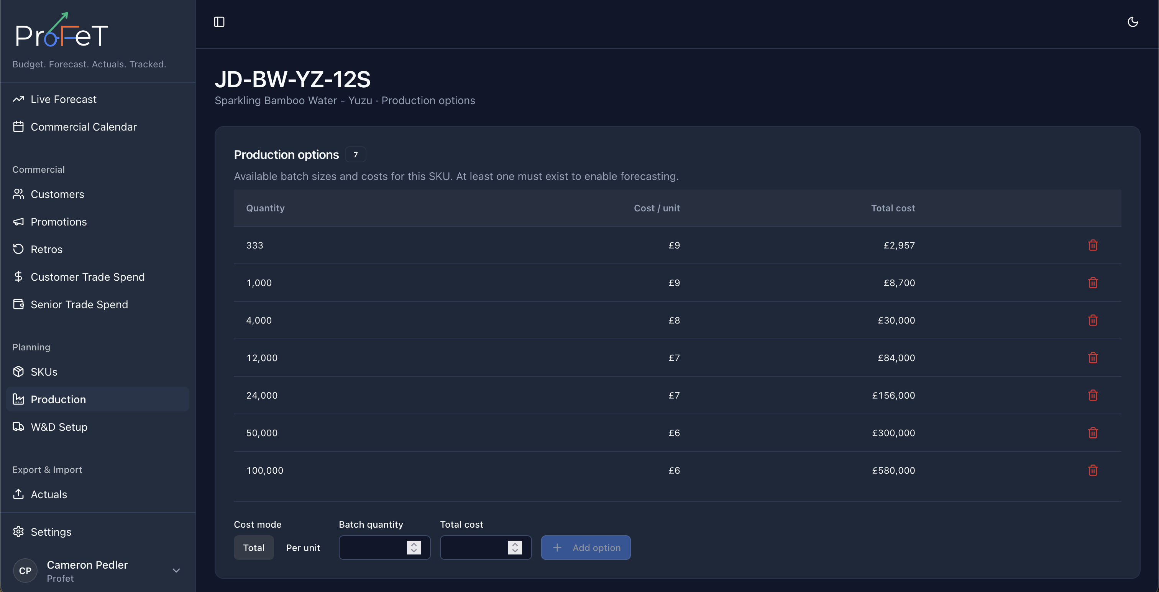Click the 100,000 quantity cell

(265, 471)
